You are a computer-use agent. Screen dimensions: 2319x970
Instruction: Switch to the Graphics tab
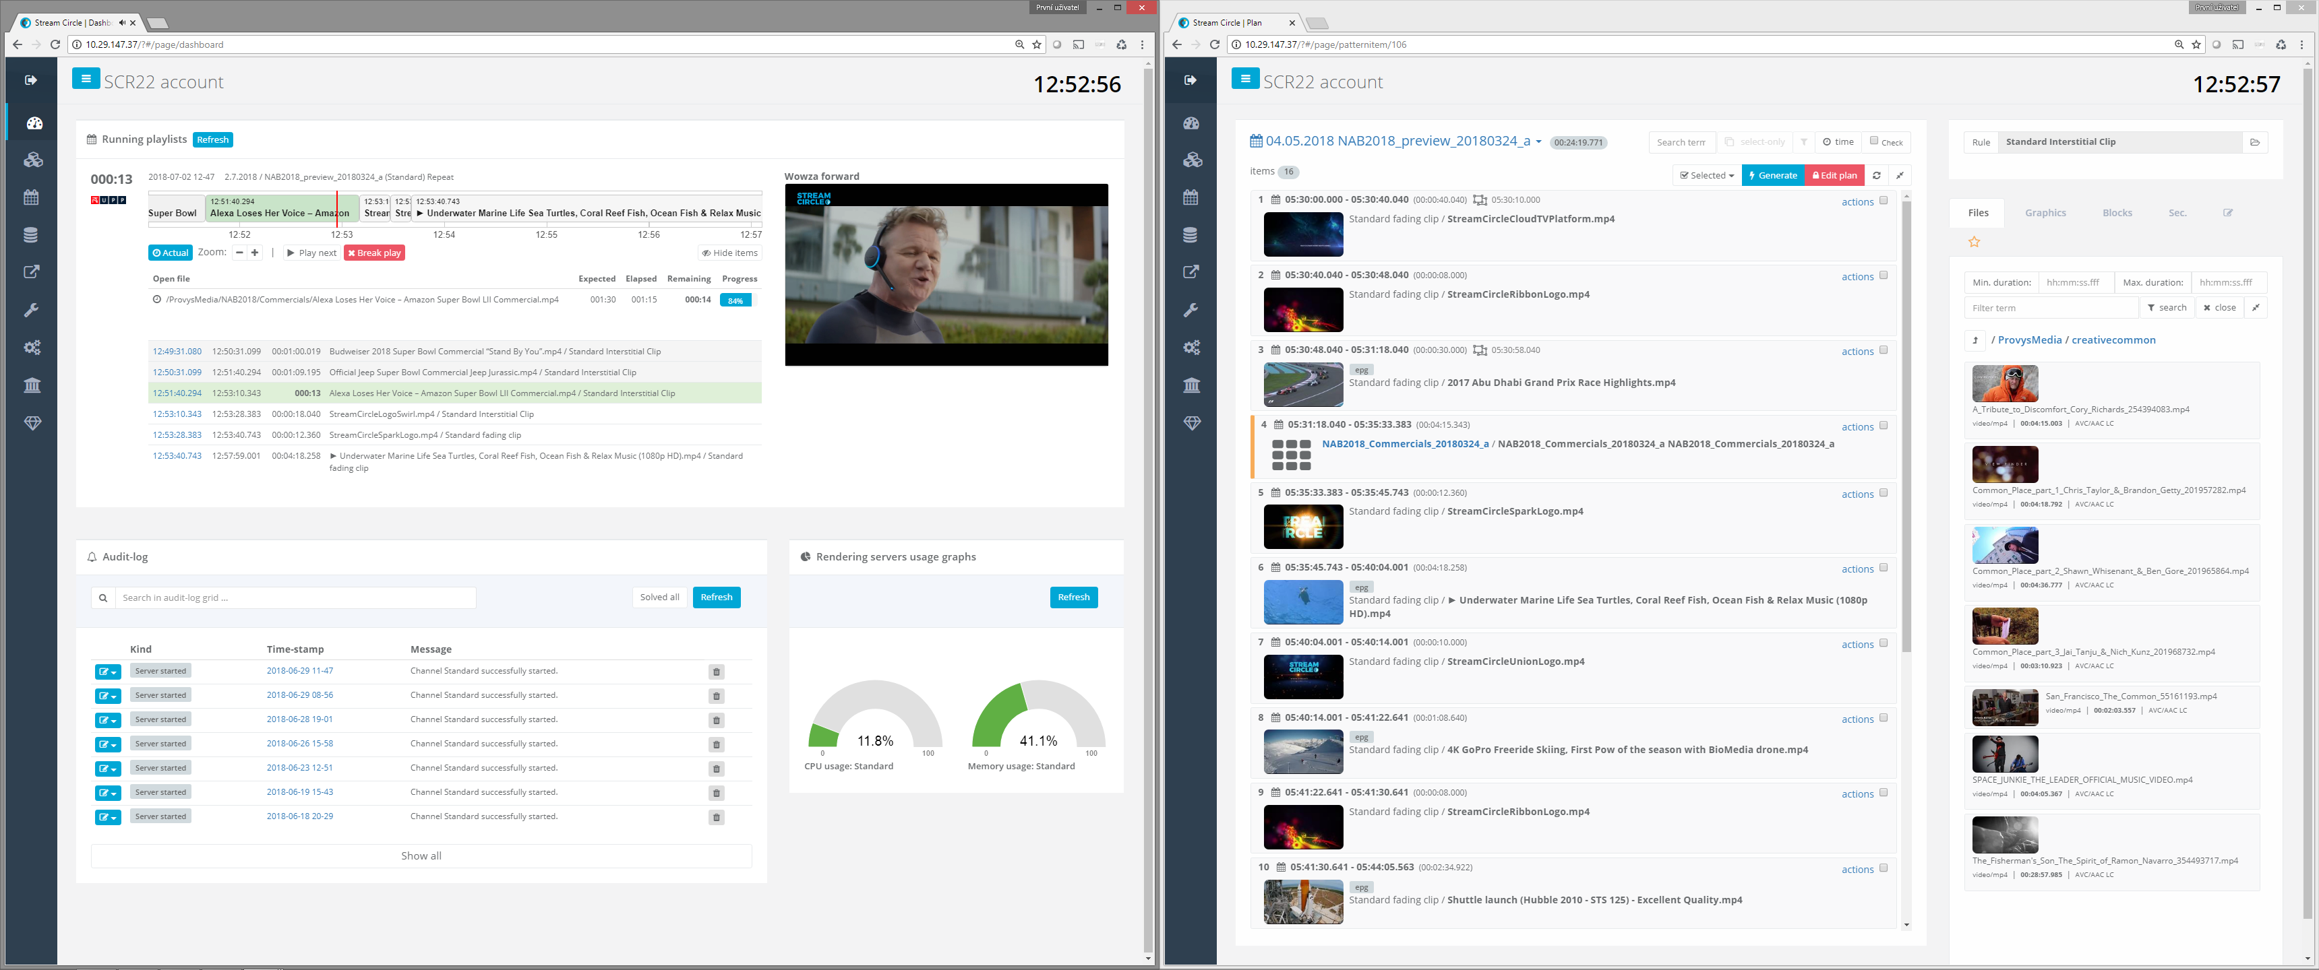2045,212
